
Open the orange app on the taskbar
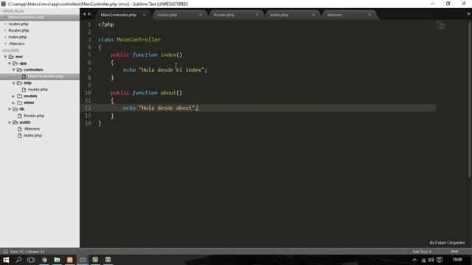(x=70, y=260)
